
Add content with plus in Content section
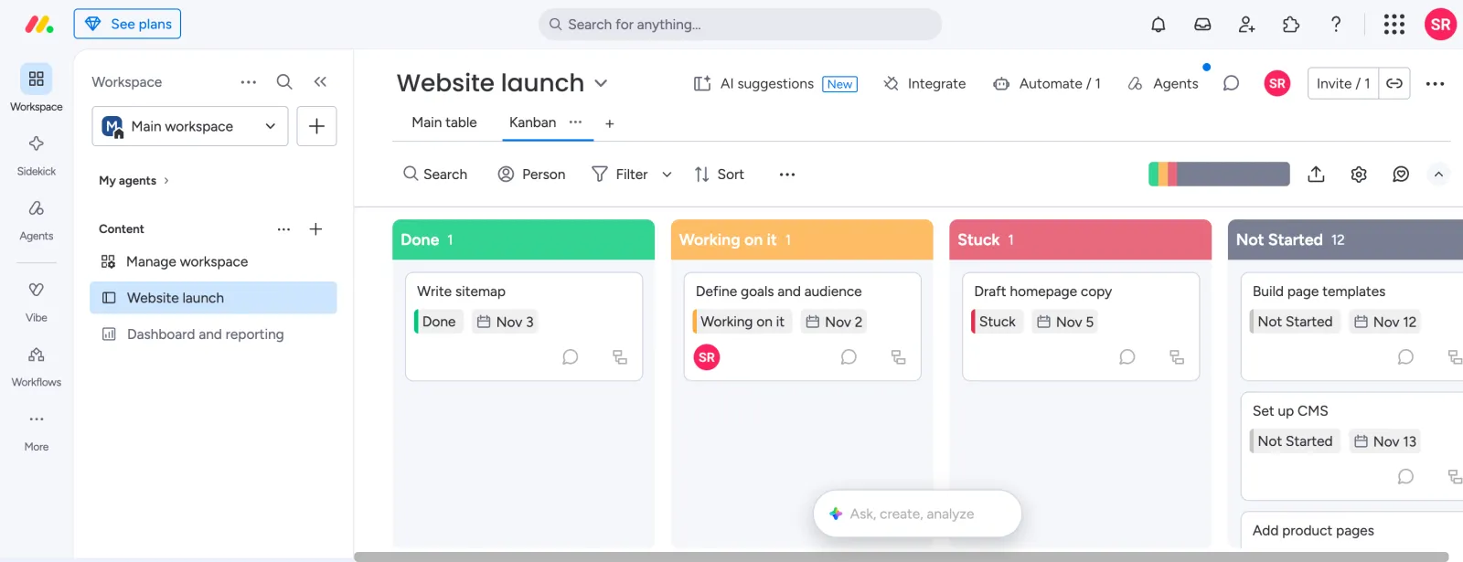tap(315, 228)
